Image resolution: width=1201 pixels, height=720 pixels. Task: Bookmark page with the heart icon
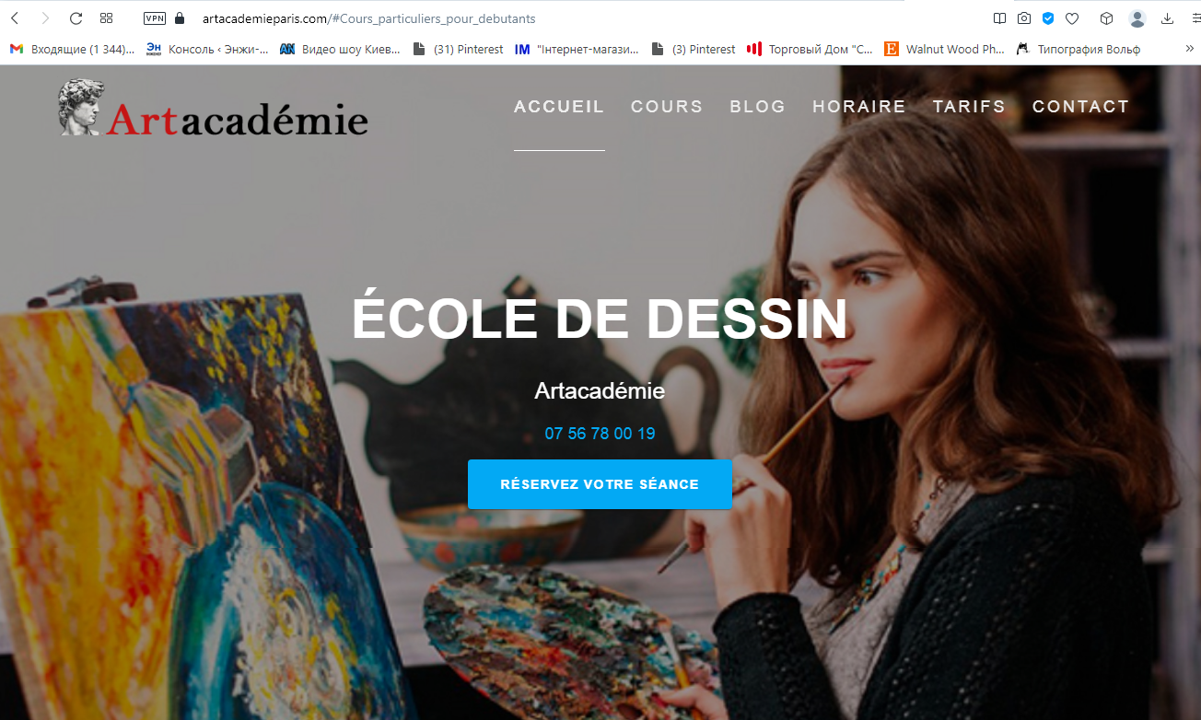(1072, 18)
